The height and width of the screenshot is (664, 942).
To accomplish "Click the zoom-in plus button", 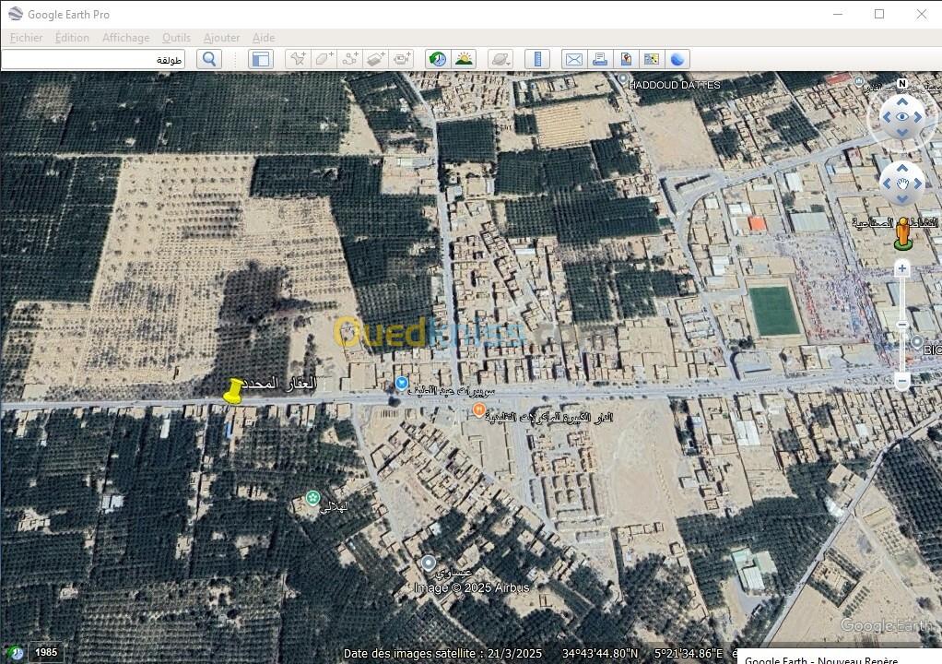I will tap(902, 268).
